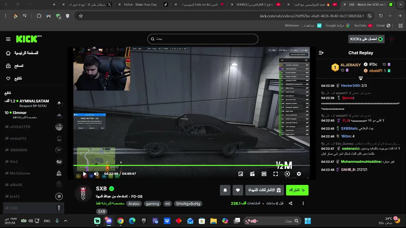Viewport: 406px width, 228px height.
Task: Click the Kick search box
Action: [x=203, y=39]
